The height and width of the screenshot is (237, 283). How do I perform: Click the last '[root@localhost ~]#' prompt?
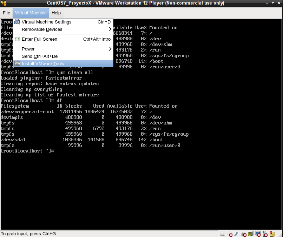27,151
